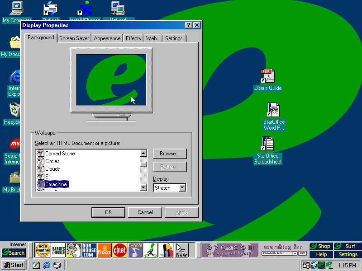Open the flooz shortcut in toolbar
362x271 pixels.
(104, 250)
